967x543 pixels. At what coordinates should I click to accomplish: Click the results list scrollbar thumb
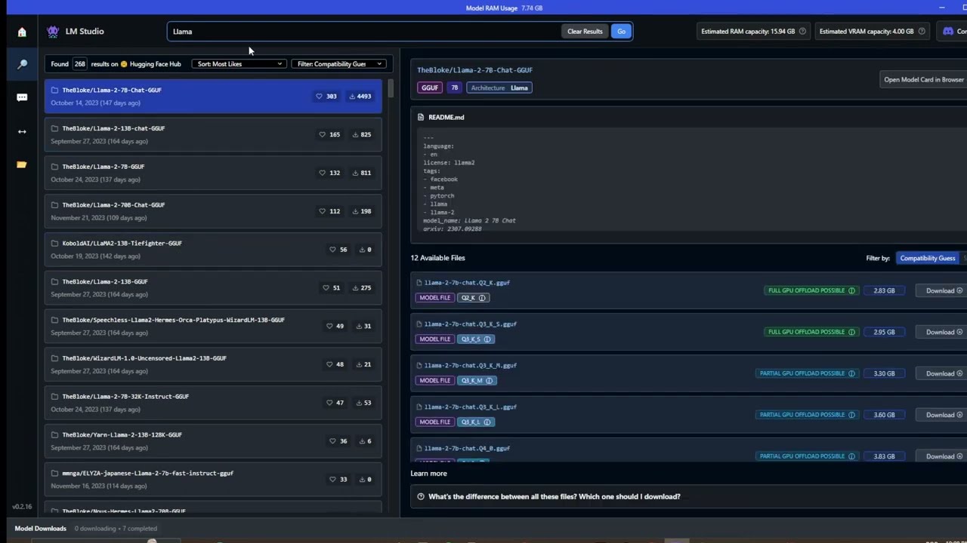click(x=391, y=88)
